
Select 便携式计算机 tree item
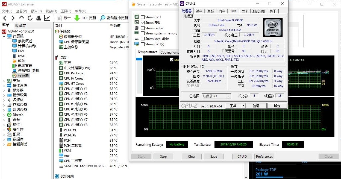[28, 71]
